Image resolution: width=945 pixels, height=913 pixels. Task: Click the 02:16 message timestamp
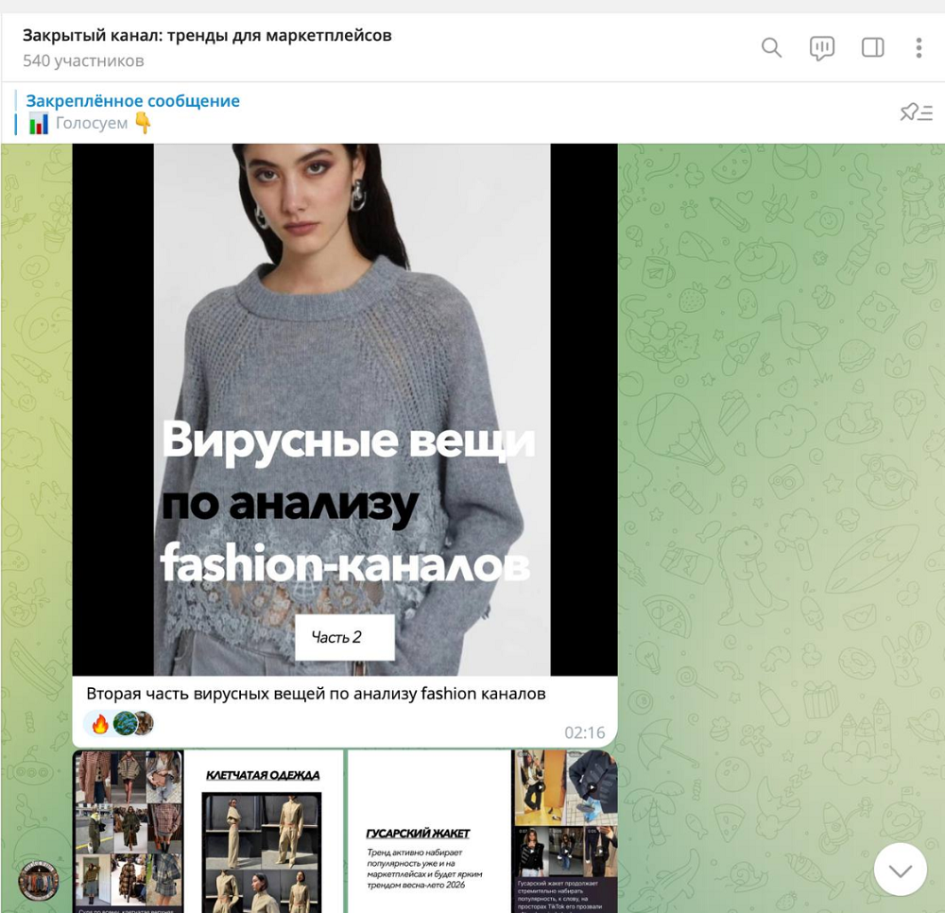(584, 732)
